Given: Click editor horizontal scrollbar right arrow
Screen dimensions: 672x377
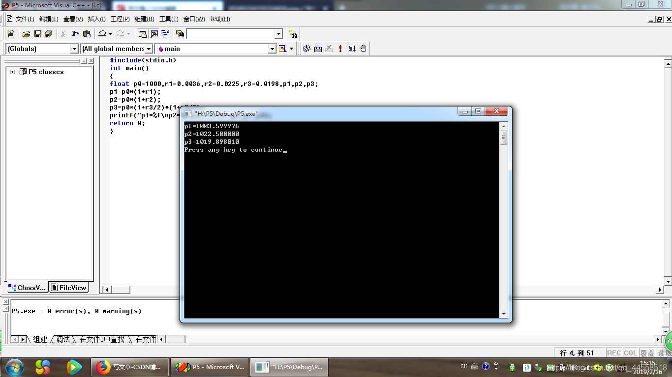Looking at the screenshot, I should tap(660, 290).
